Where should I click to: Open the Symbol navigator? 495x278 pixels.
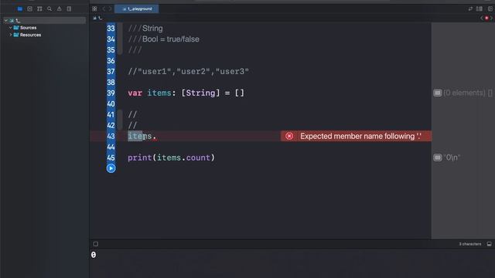click(39, 8)
